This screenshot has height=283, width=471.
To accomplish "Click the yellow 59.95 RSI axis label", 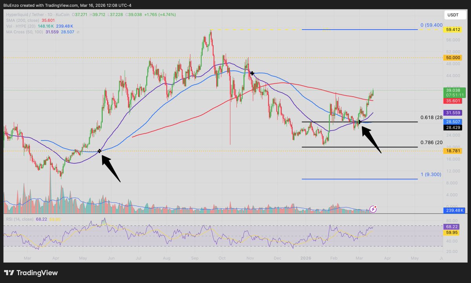I will (451, 232).
